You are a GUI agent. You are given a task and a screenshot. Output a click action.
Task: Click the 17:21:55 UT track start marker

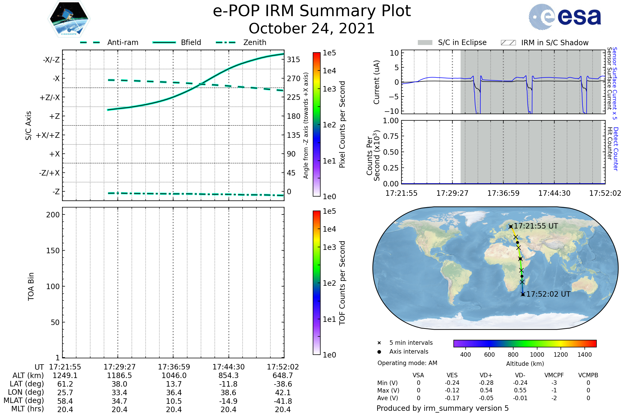click(511, 226)
